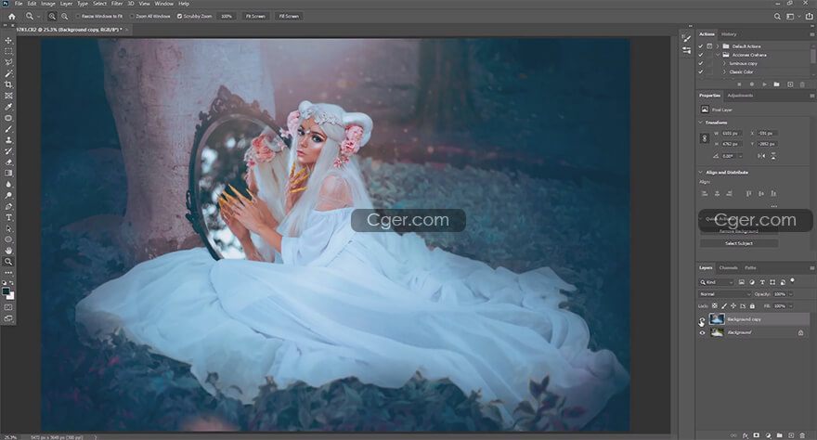817x440 pixels.
Task: Switch to the Adjustments tab
Action: click(x=741, y=96)
